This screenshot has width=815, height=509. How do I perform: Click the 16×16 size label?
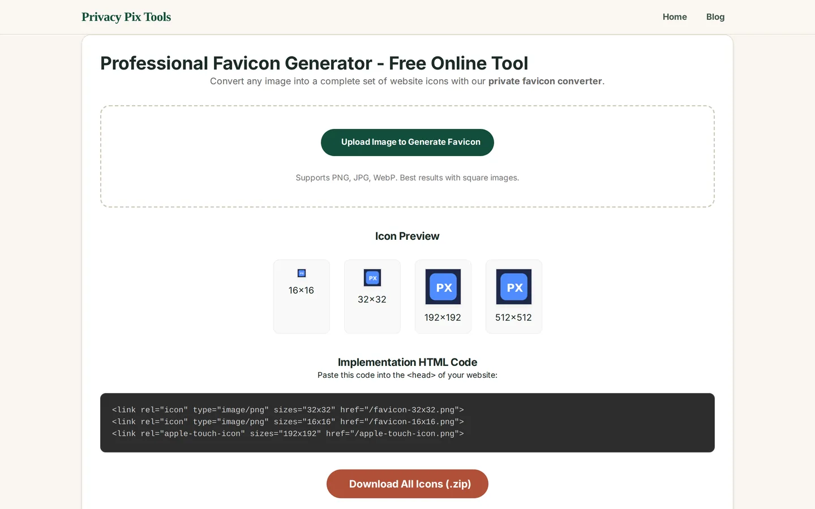point(301,290)
